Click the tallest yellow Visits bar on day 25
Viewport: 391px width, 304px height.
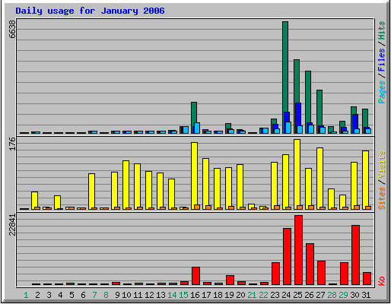(x=297, y=173)
